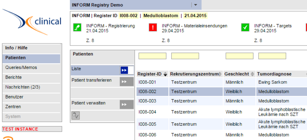The image size is (307, 140).
Task: Click the green INFORM Registrierung edit icon
Action: pos(77,27)
